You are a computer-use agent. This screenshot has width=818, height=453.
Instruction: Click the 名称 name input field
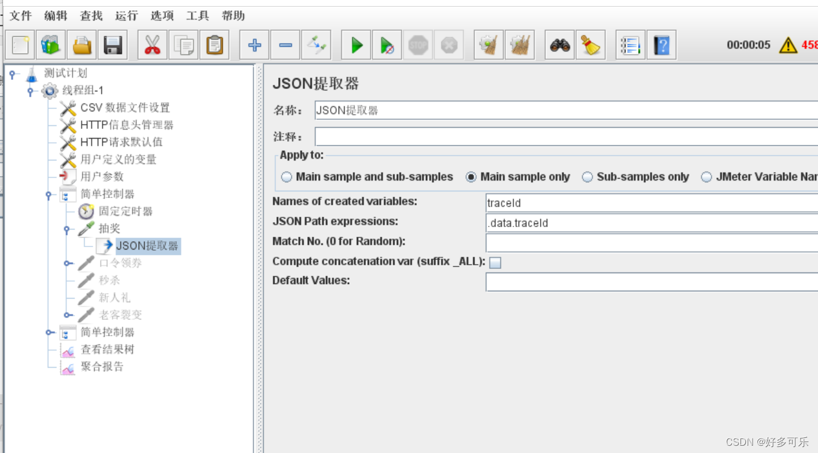566,110
